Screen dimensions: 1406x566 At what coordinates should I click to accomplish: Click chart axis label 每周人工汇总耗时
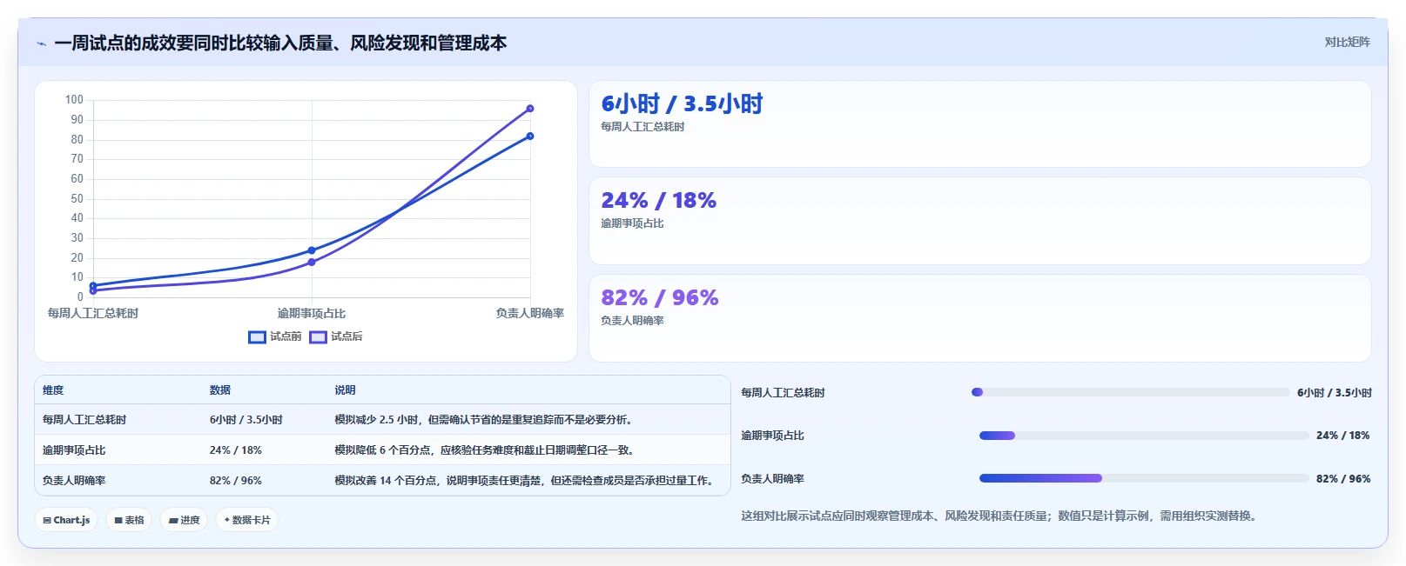coord(93,313)
